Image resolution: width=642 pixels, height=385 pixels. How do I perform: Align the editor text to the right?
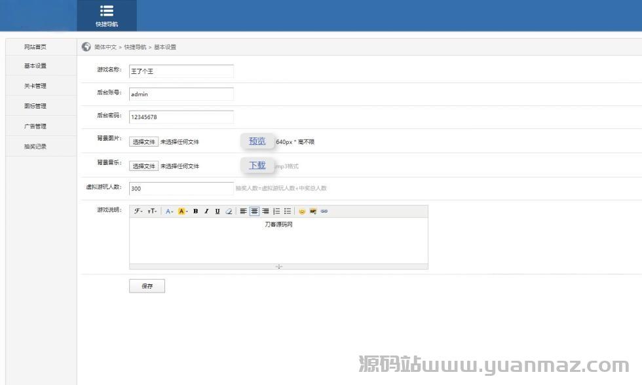[265, 211]
